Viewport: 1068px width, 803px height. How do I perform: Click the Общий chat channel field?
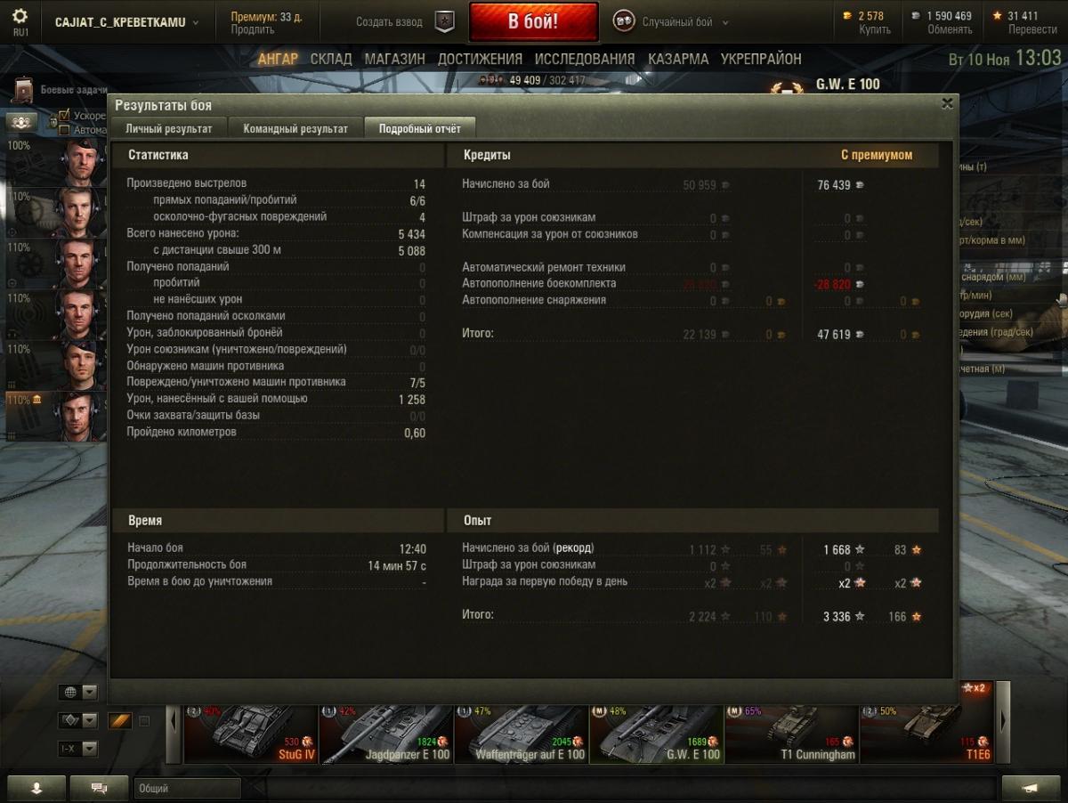tap(188, 788)
